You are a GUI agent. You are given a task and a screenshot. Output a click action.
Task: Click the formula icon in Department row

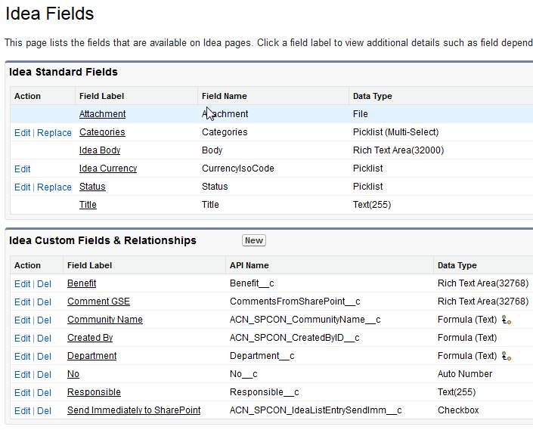click(507, 356)
